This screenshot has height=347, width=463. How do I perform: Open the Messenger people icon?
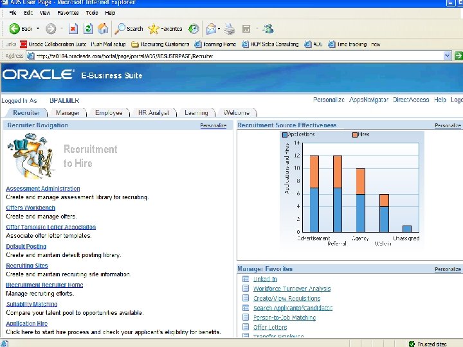point(268,29)
